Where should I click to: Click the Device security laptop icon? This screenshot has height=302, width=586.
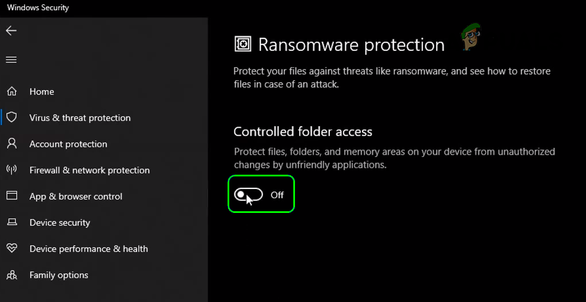coord(11,222)
